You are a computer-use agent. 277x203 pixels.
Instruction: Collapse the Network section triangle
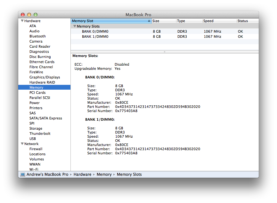22,144
